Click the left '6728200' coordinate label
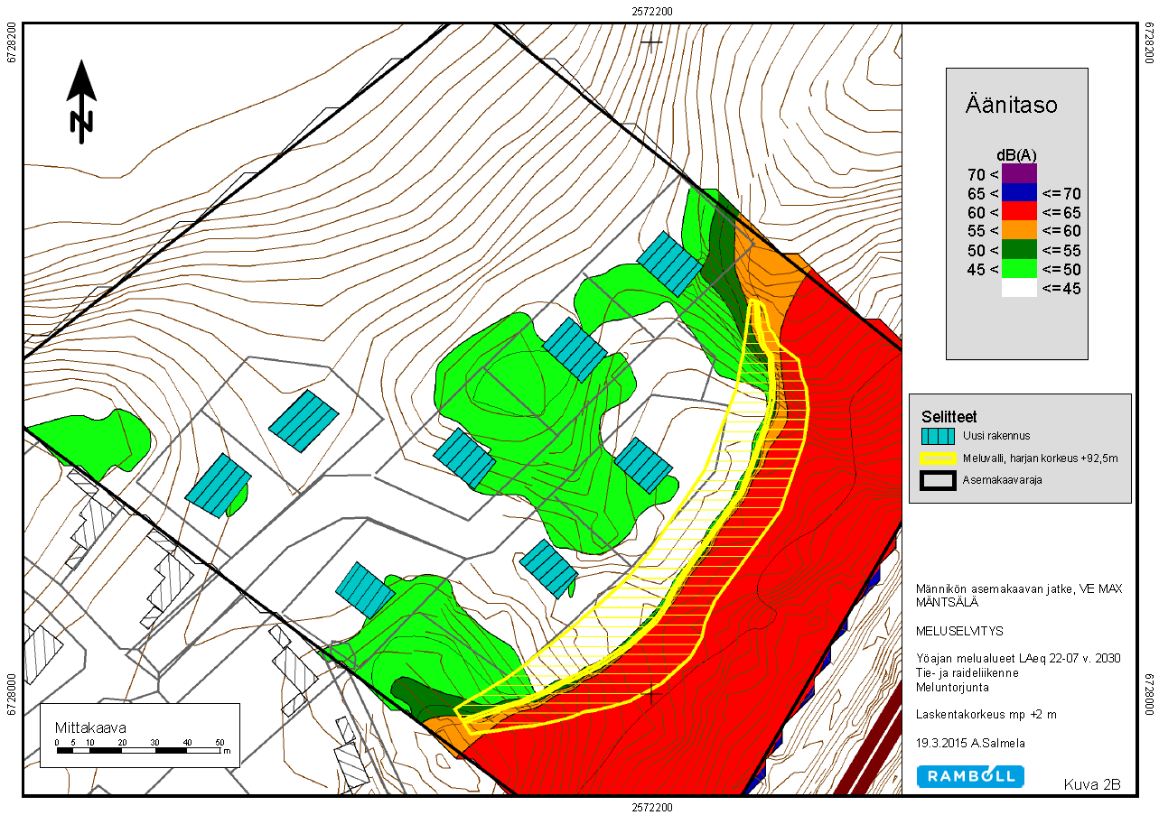The height and width of the screenshot is (815, 1159). (11, 42)
